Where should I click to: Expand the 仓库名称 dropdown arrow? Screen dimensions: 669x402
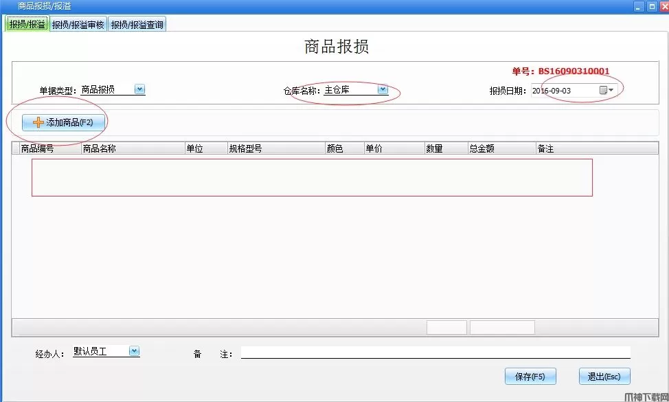tap(383, 89)
